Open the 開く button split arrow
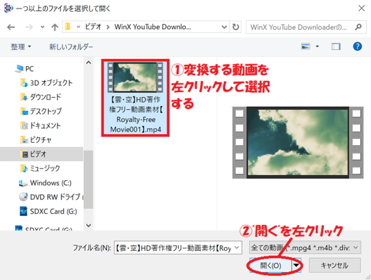Viewport: 371px width, 280px height. pos(296,265)
